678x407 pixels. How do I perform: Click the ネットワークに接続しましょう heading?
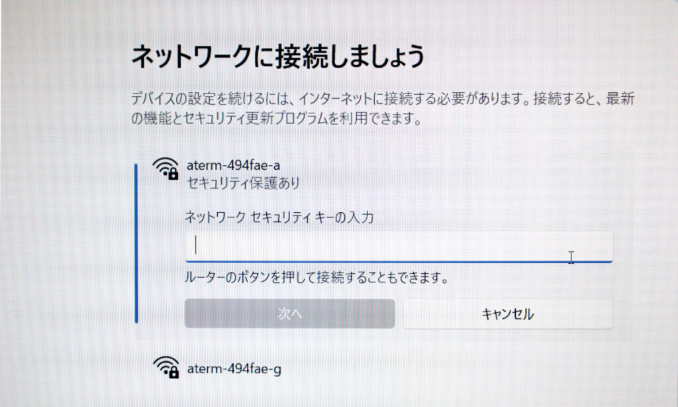(x=277, y=57)
